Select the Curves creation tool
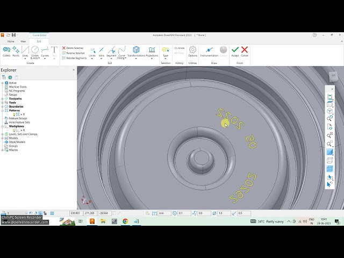344x258 pixels. tap(45, 52)
